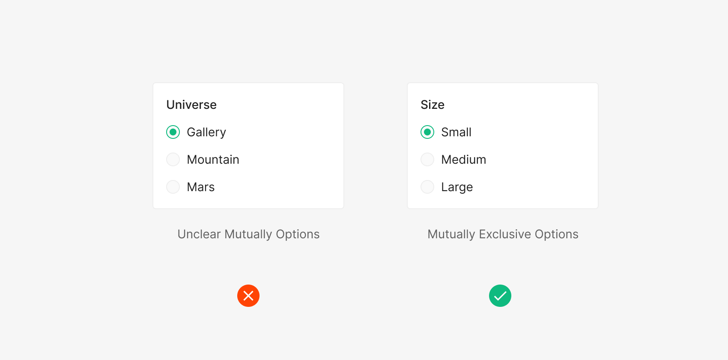This screenshot has width=728, height=360.
Task: Click the "Small" option label text
Action: tap(456, 132)
